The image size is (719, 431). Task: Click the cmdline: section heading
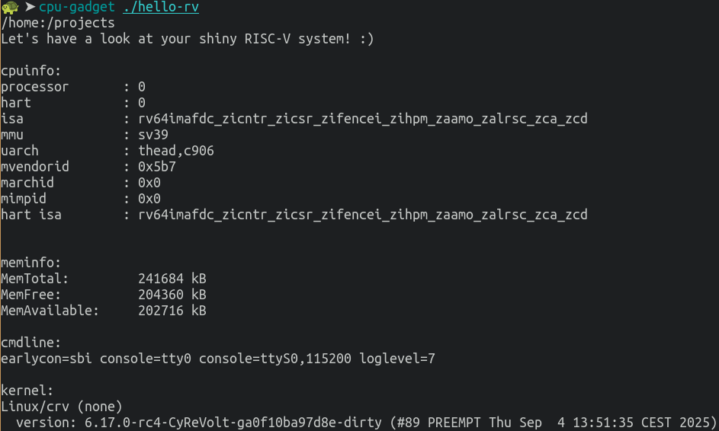31,343
